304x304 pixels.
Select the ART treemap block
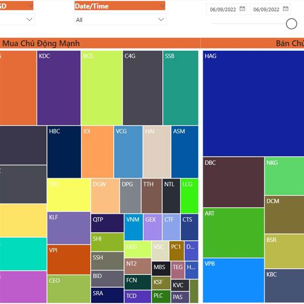tap(234, 233)
